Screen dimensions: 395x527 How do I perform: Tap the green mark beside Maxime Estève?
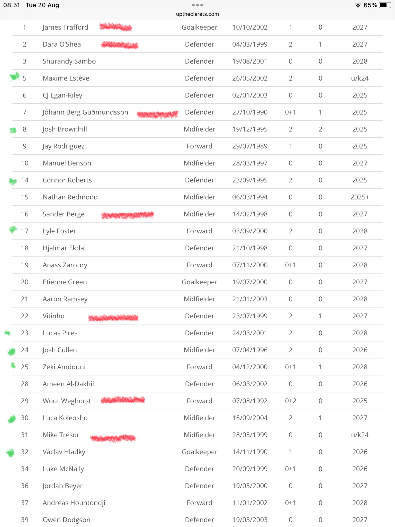(x=15, y=76)
